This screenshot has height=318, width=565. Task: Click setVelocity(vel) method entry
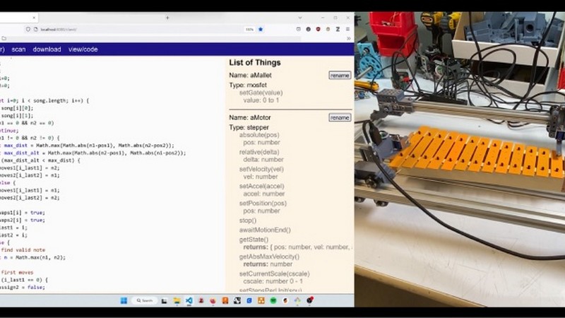point(261,169)
